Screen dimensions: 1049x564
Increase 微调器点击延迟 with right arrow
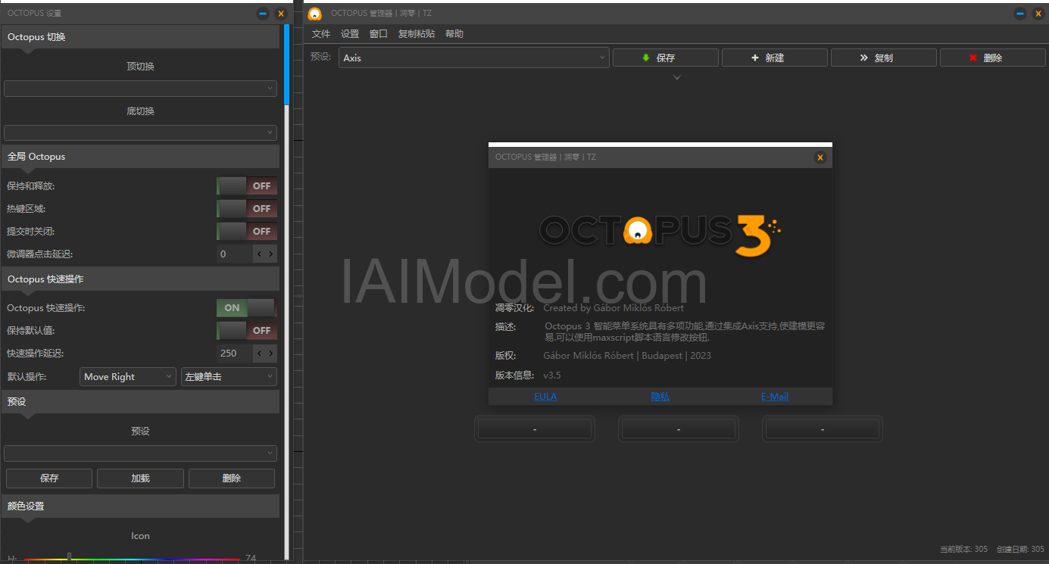coord(271,254)
